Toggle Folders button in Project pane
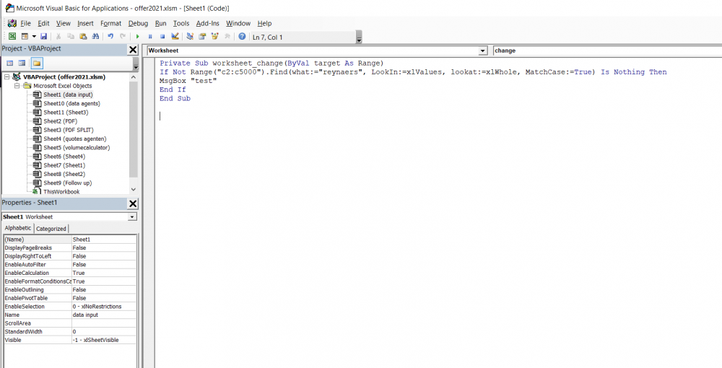Viewport: 722px width, 368px height. point(37,63)
